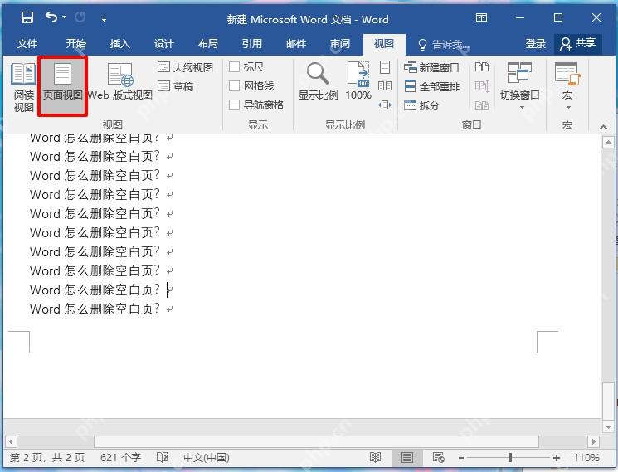Click the 中文(中国) language indicator
The width and height of the screenshot is (618, 472).
coord(207,457)
